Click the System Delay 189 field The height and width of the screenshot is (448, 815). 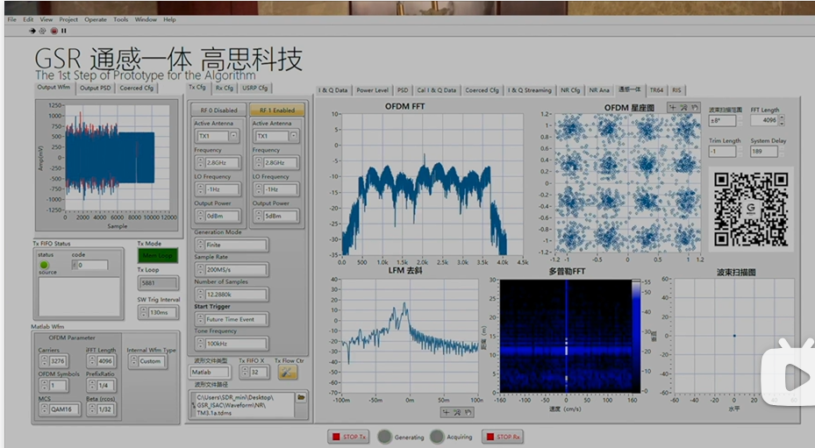(764, 152)
